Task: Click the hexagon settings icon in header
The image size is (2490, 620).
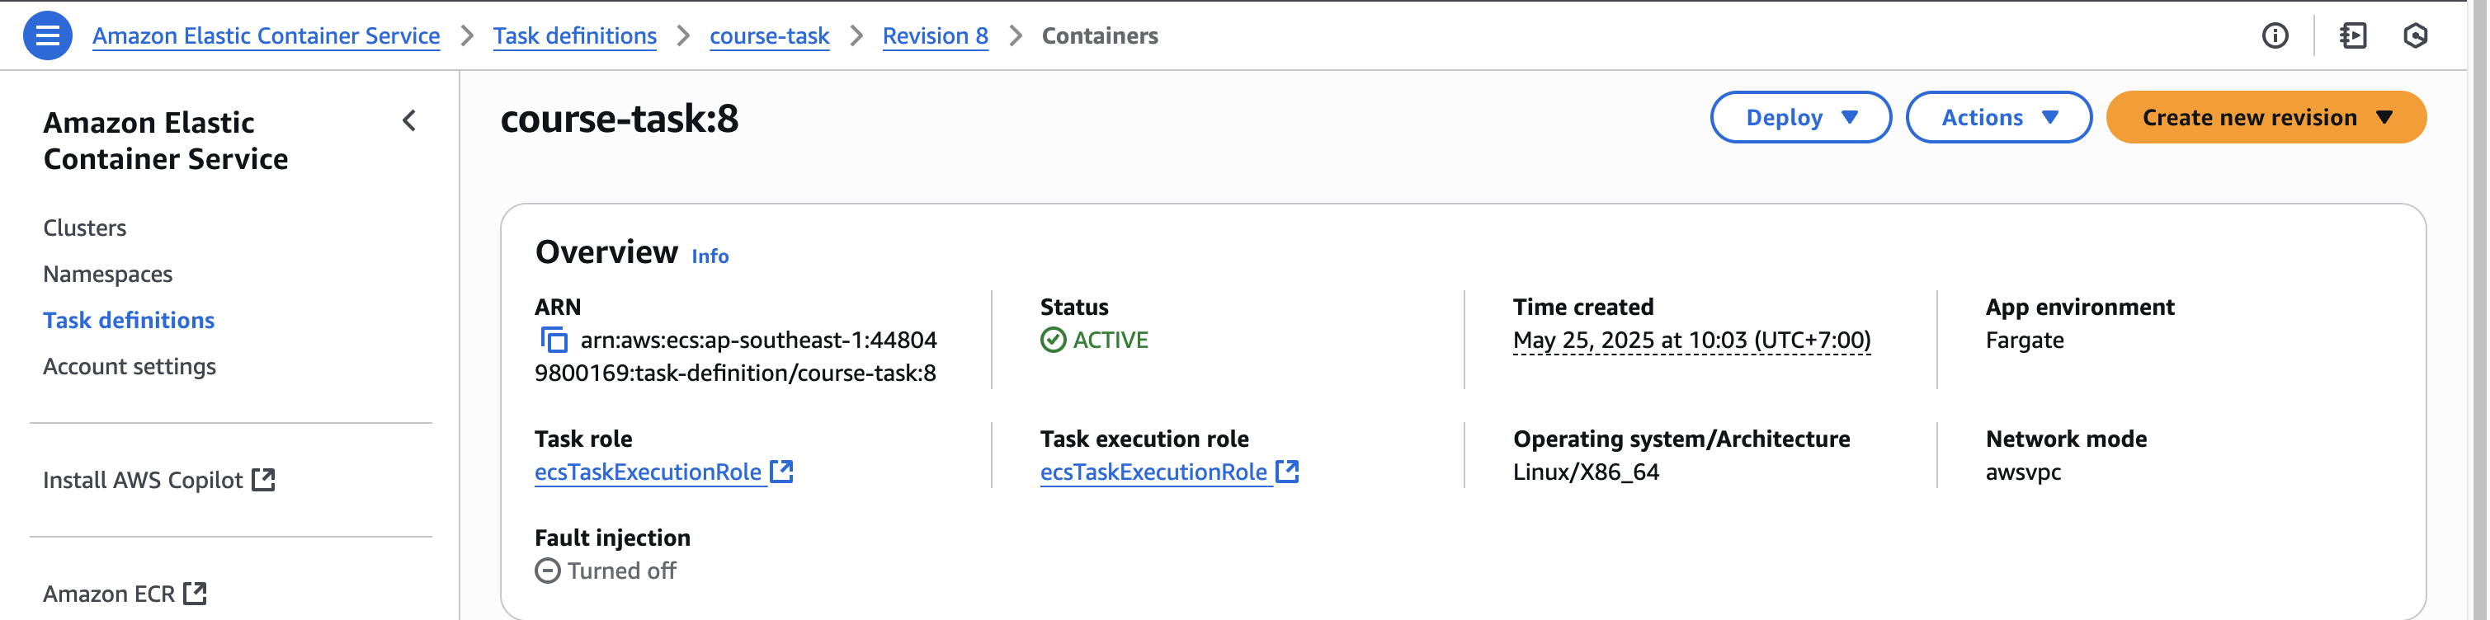Action: pos(2415,35)
